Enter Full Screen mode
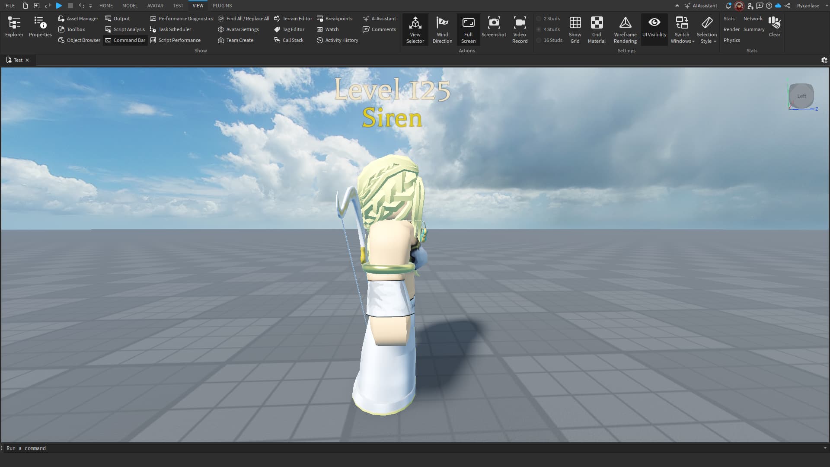 pos(468,29)
